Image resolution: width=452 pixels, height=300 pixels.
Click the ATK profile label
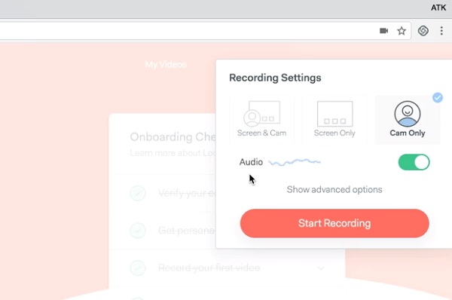[438, 8]
